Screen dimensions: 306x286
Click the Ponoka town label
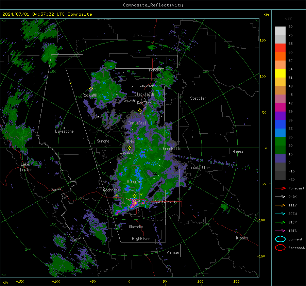[x=155, y=70]
